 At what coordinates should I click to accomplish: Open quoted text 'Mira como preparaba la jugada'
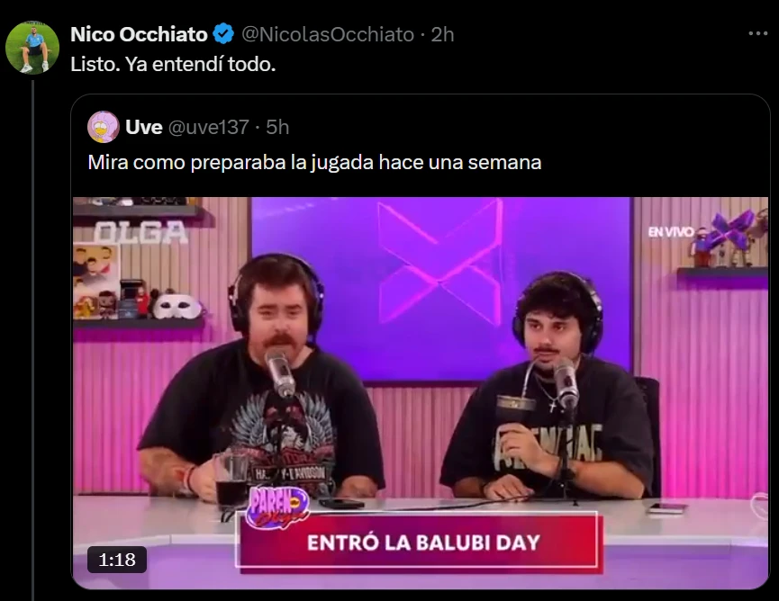pyautogui.click(x=231, y=163)
